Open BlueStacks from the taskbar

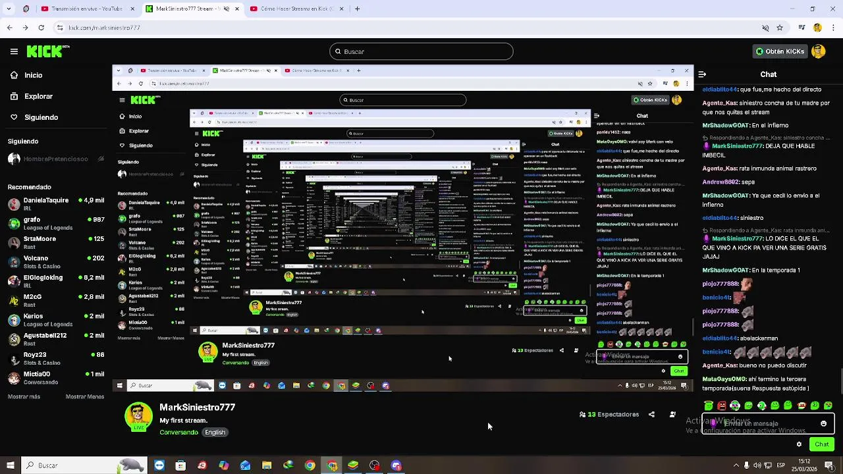(353, 465)
